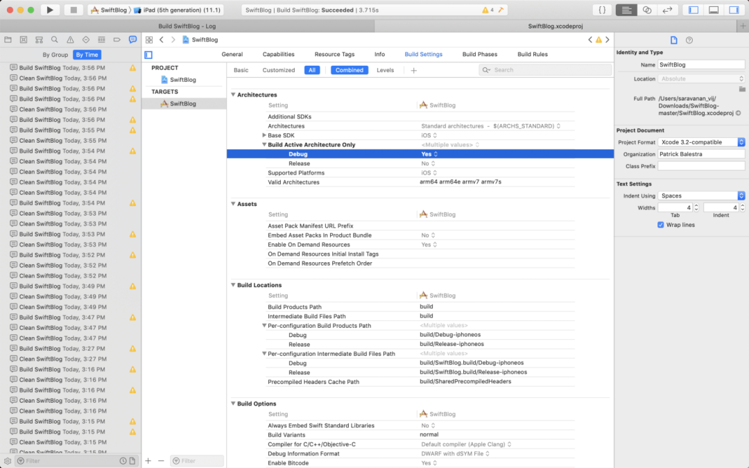Open the Find navigator magnifier icon
Image resolution: width=749 pixels, height=468 pixels.
pos(55,40)
